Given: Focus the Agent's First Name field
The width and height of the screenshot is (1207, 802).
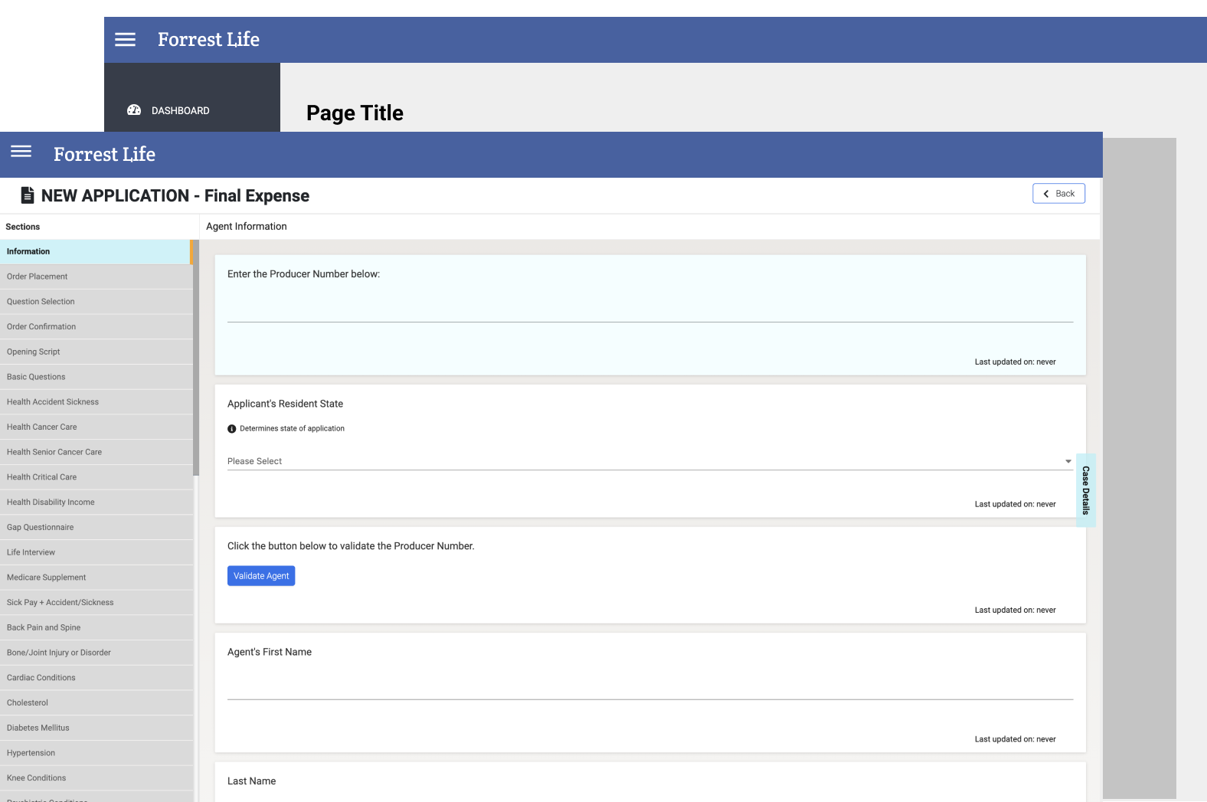Looking at the screenshot, I should pos(649,687).
